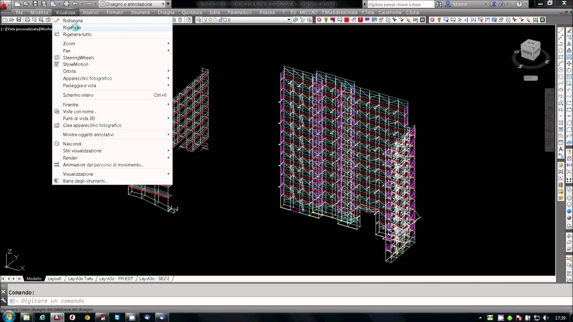The image size is (573, 322).
Task: Click Open file in quick access toolbar
Action: [x=26, y=4]
